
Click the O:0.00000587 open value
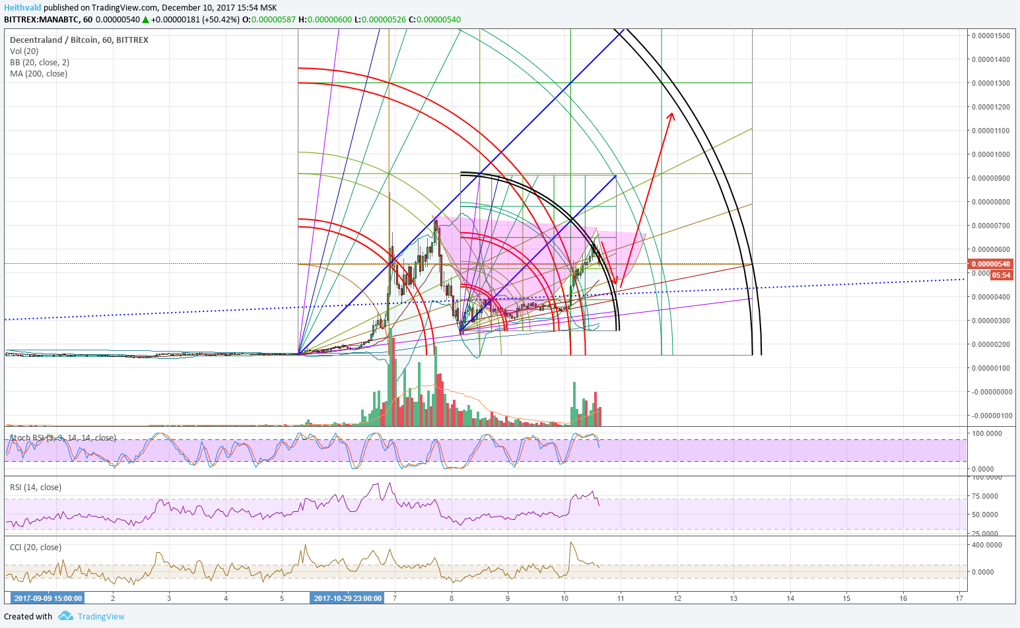(269, 20)
